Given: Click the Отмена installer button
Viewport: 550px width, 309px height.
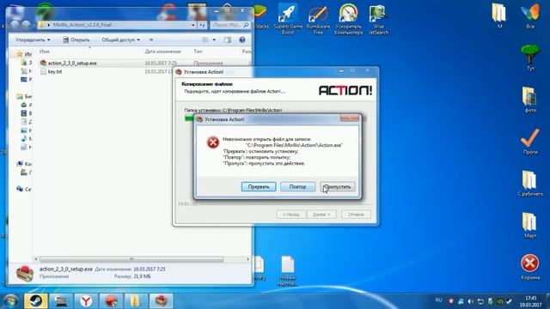Looking at the screenshot, I should tap(356, 214).
